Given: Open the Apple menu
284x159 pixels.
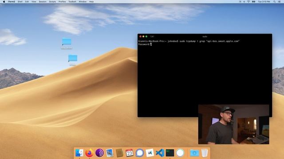Looking at the screenshot, I should tap(4, 2).
